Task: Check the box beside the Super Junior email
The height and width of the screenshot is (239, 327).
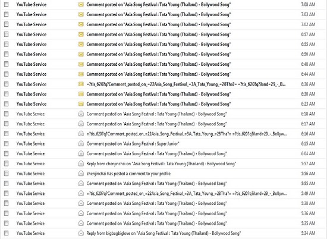Action: 7,143
